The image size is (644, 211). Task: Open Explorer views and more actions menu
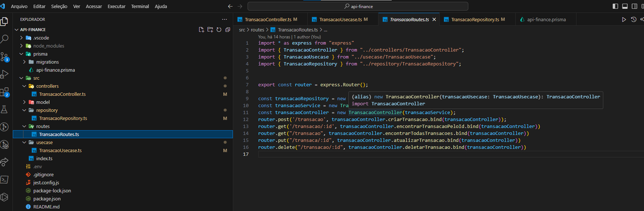coord(224,19)
